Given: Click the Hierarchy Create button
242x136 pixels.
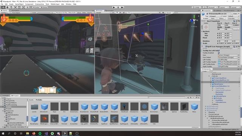Looking at the screenshot, I should [x=205, y=71].
